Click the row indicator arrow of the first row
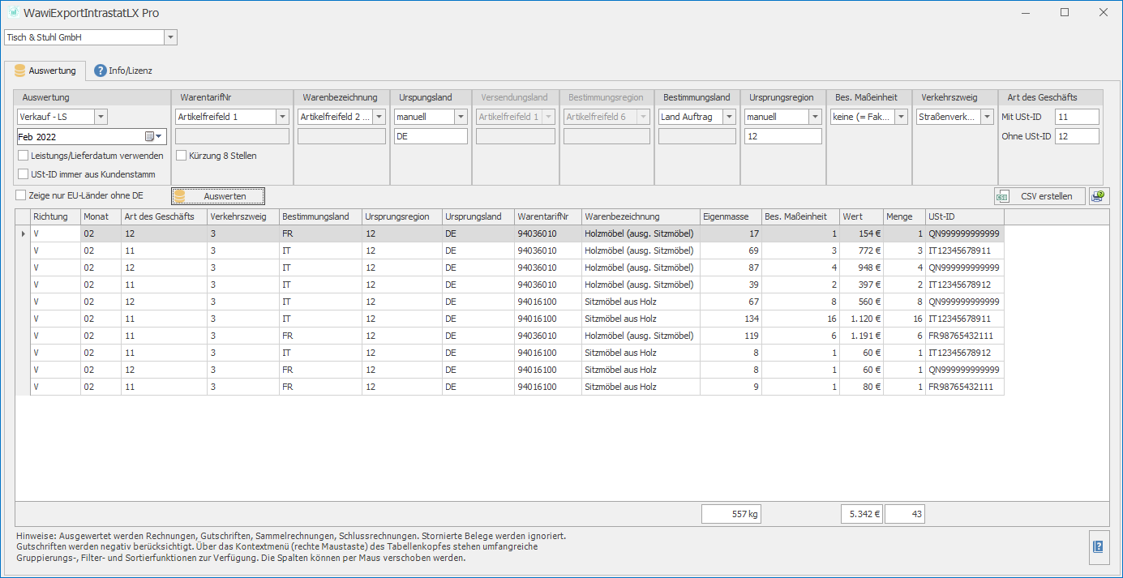Viewport: 1123px width, 578px height. [23, 233]
